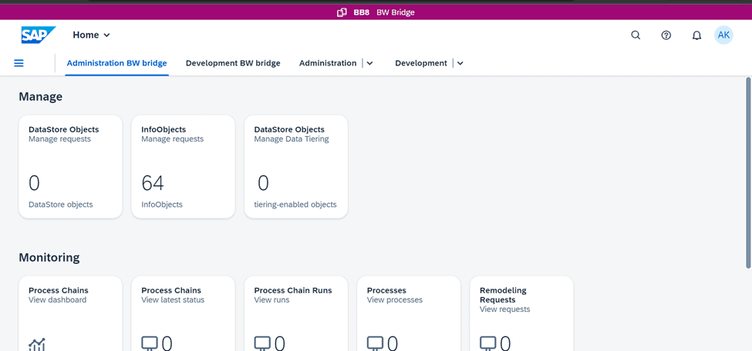Click the monitor icon in Processes tile
The width and height of the screenshot is (752, 351).
[375, 343]
